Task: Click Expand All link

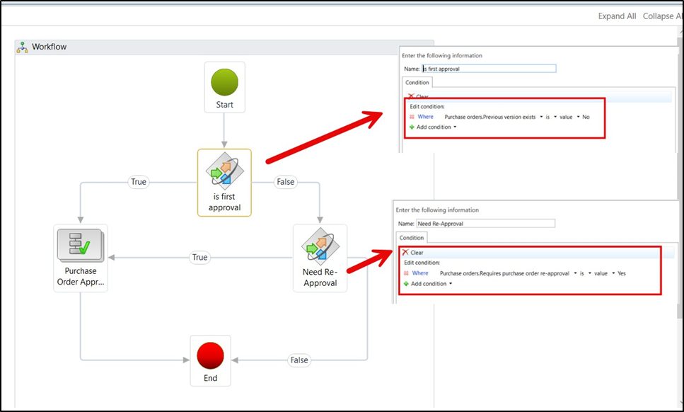Action: 617,16
